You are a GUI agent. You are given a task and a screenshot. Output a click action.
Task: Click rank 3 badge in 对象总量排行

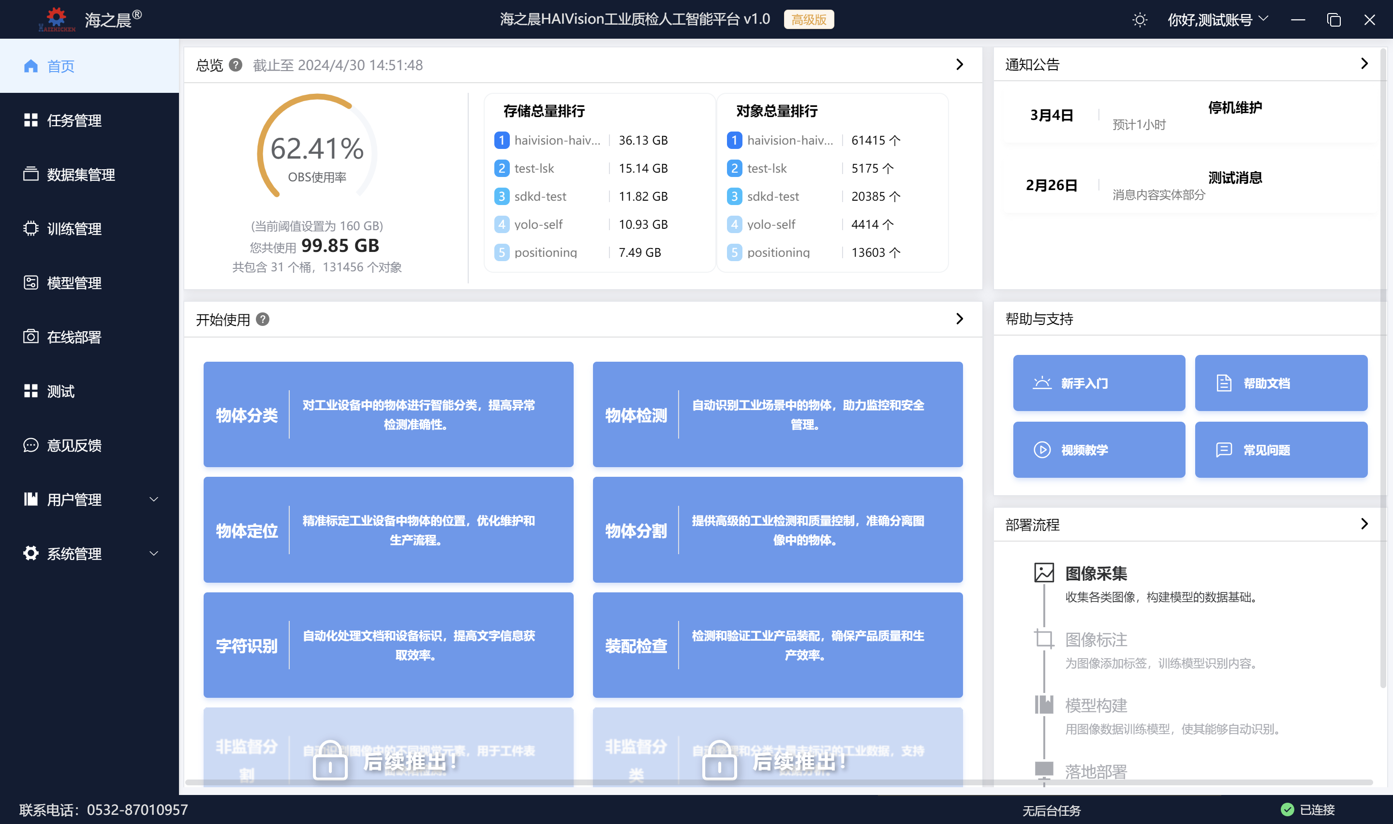(734, 196)
